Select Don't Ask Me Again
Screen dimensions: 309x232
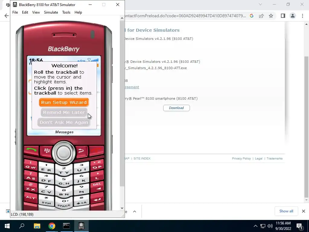64,122
